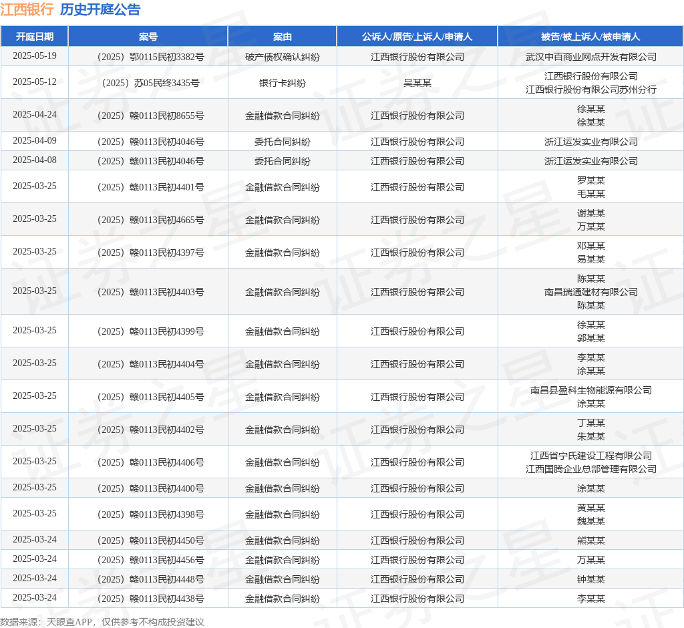The width and height of the screenshot is (684, 628).
Task: Click the 数据来源 天眼查APP footer note
Action: click(102, 622)
